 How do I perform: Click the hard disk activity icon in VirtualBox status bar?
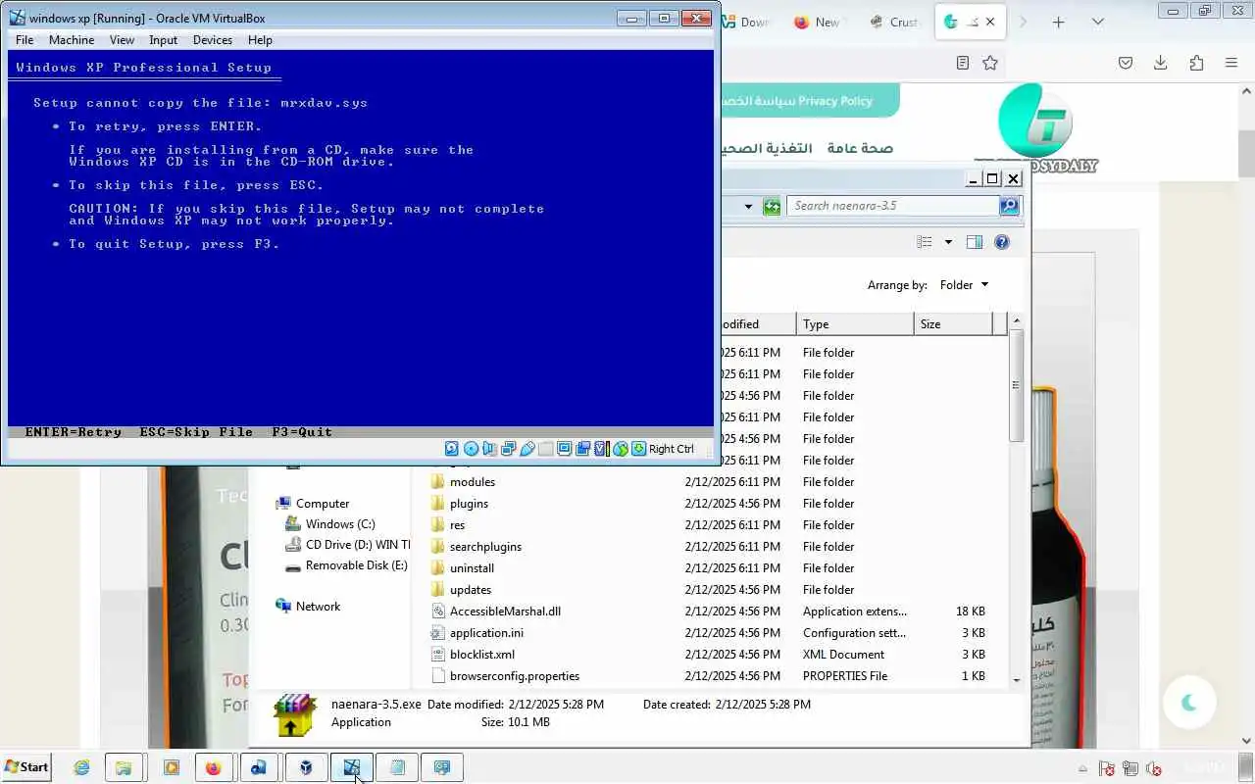tap(452, 449)
